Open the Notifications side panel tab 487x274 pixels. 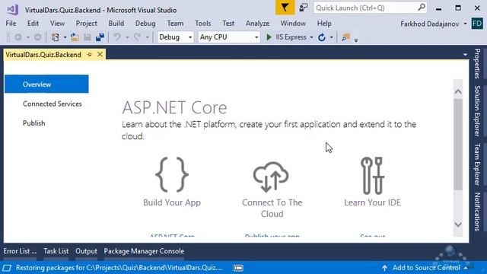point(477,212)
